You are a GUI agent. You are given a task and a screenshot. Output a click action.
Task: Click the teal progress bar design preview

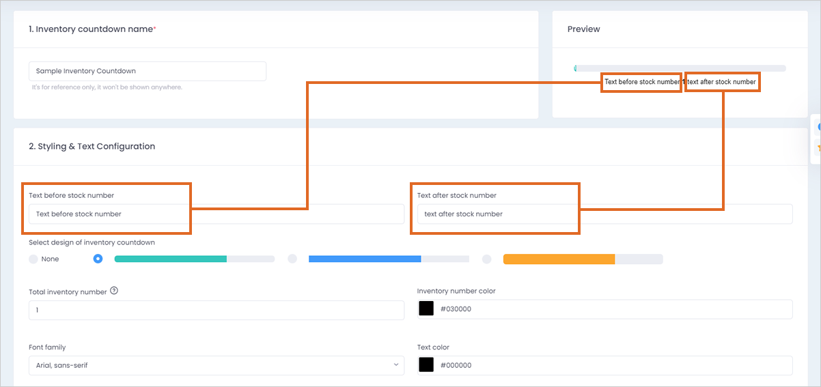click(194, 259)
